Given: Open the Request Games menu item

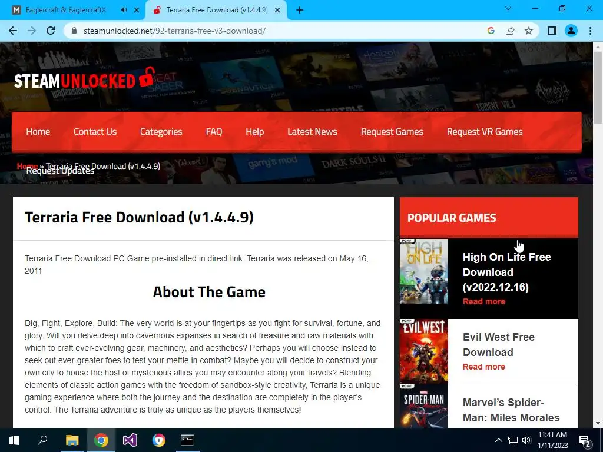Looking at the screenshot, I should [392, 132].
